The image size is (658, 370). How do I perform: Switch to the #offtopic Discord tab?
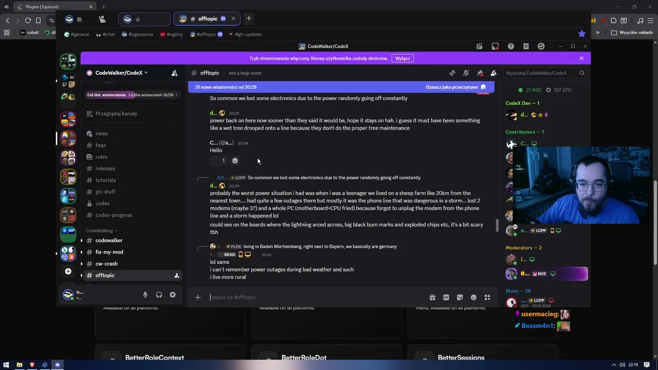(207, 19)
